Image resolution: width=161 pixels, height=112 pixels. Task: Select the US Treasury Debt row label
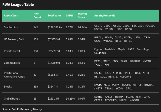[x=14, y=39]
